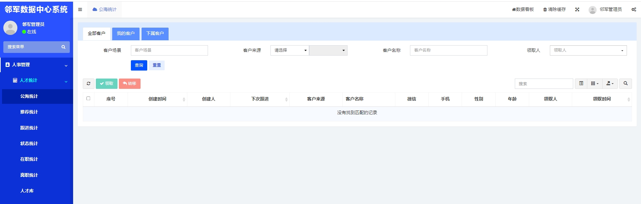
Task: Open the columns grid dropdown
Action: pos(595,84)
